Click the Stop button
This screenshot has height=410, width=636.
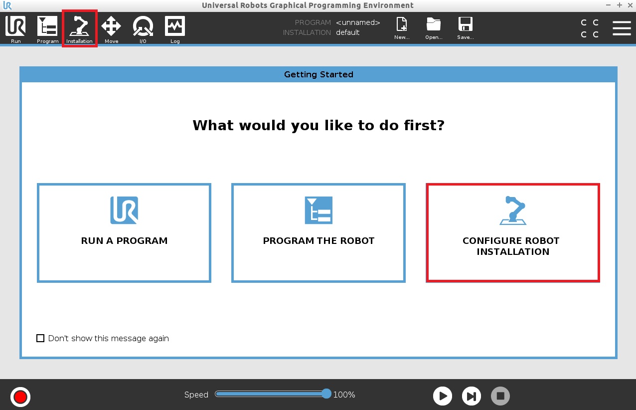[x=500, y=396]
